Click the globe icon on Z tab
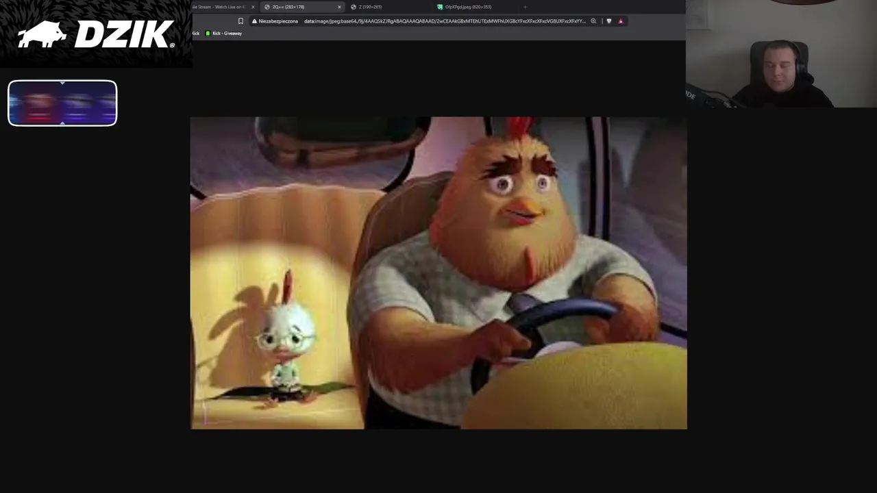Viewport: 877px width, 493px height. (x=354, y=7)
